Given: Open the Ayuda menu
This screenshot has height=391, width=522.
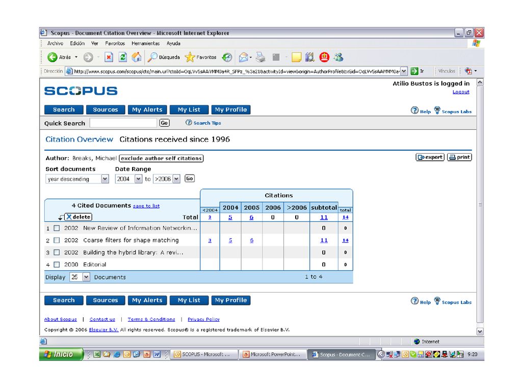Looking at the screenshot, I should click(x=173, y=43).
